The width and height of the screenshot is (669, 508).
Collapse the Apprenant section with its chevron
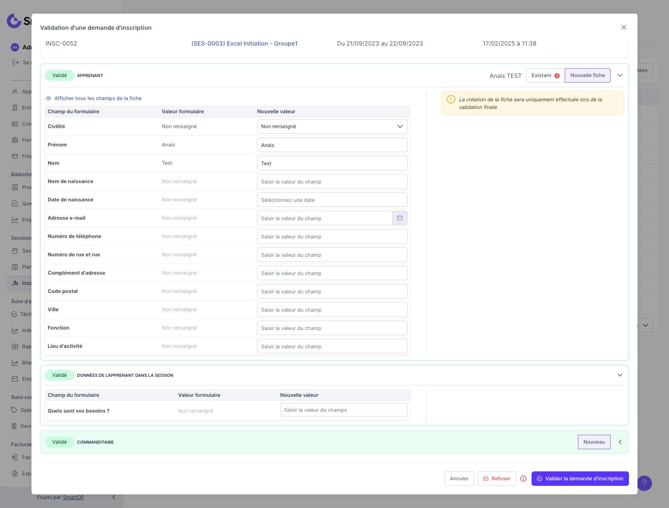(620, 75)
